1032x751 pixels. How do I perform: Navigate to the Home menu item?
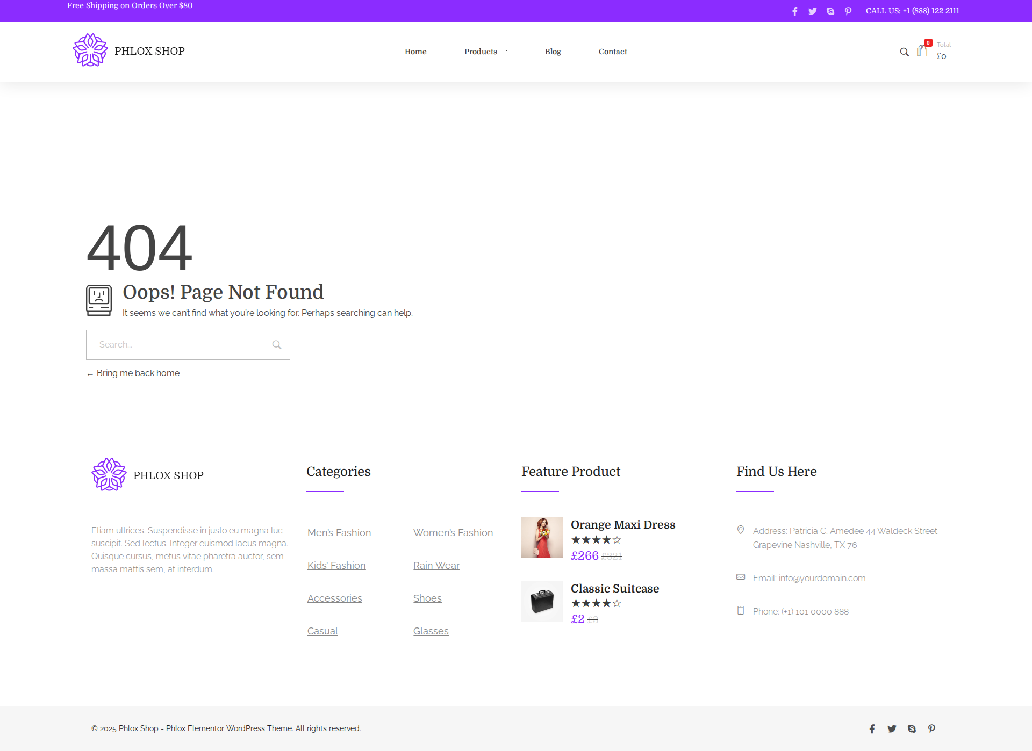coord(415,52)
